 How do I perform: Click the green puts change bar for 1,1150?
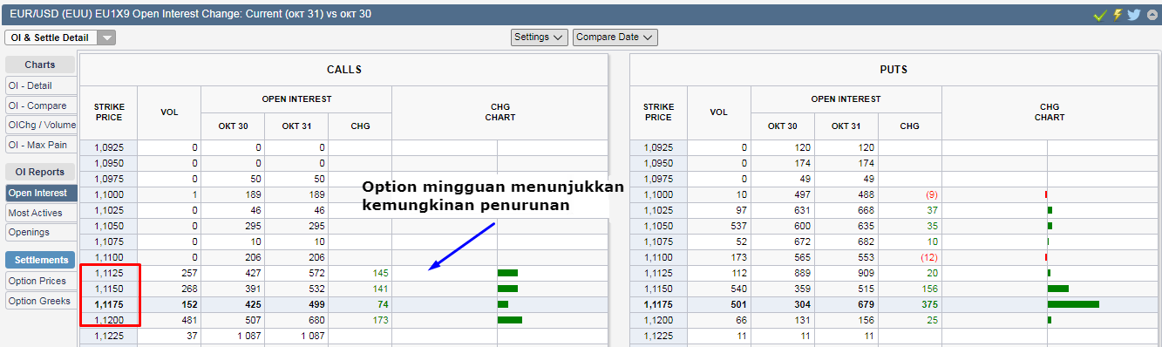tap(1058, 289)
